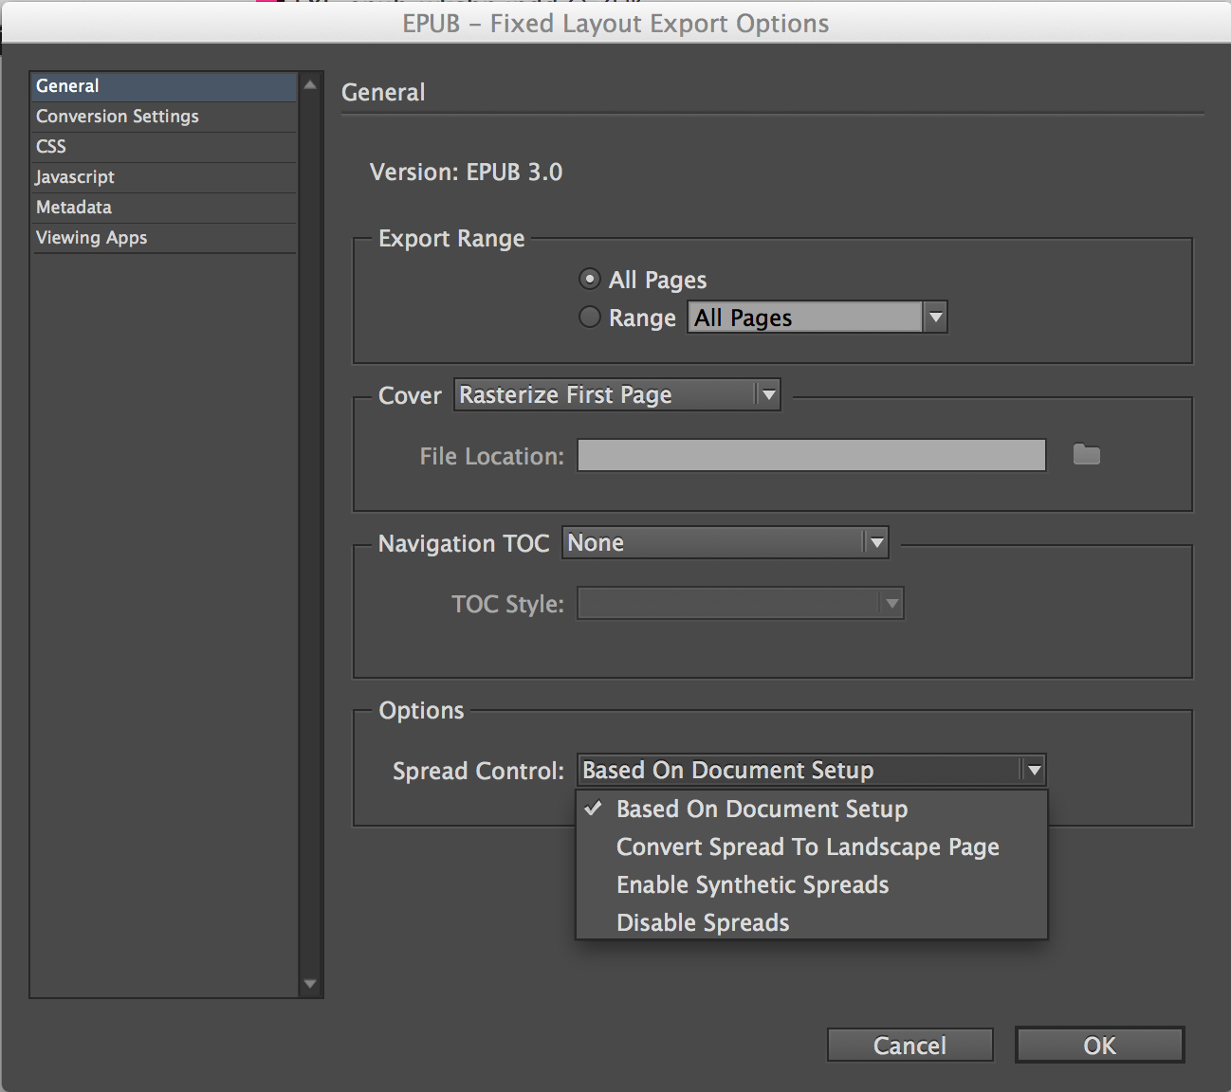Screen dimensions: 1231x1092
Task: Click the sidebar scroll down arrow
Action: (x=310, y=984)
